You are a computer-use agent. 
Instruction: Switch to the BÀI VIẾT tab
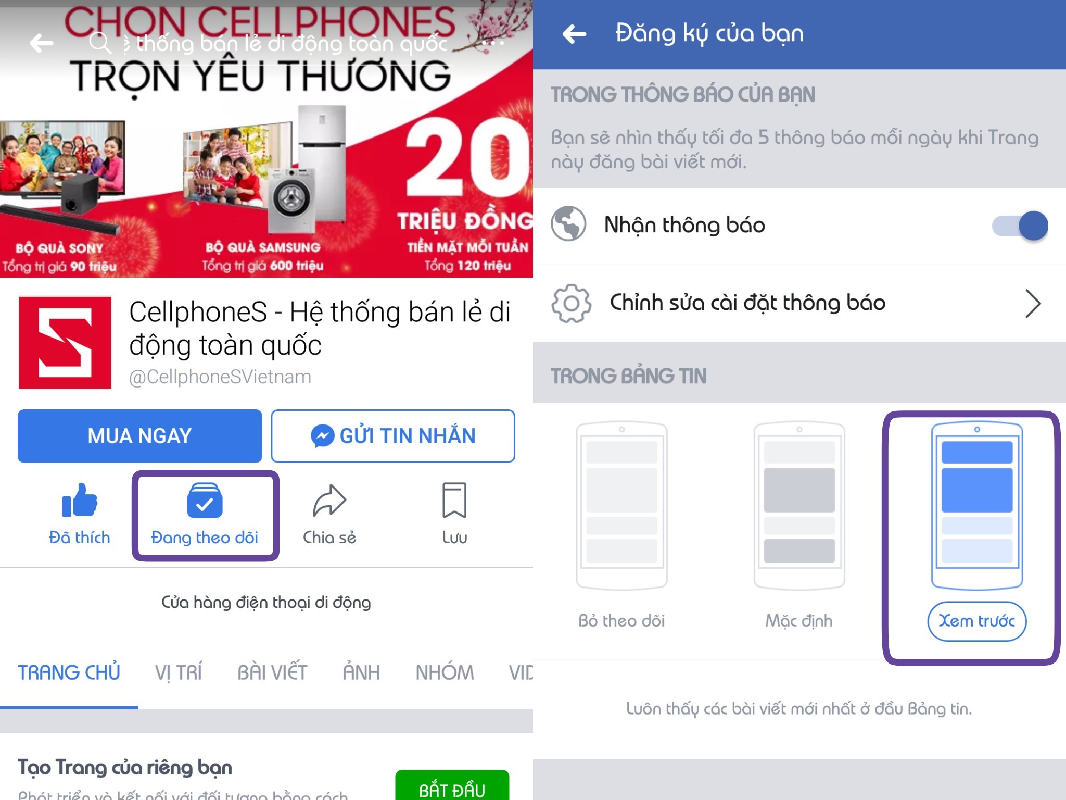272,672
